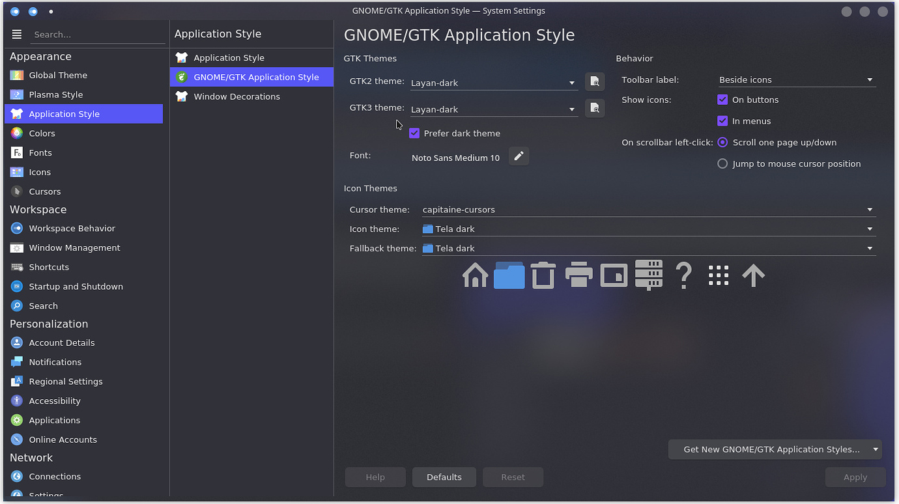899x504 pixels.
Task: Open Icons settings
Action: (83, 173)
